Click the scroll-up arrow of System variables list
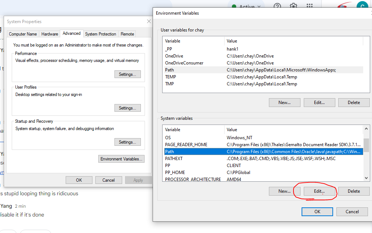The image size is (372, 233). click(367, 128)
